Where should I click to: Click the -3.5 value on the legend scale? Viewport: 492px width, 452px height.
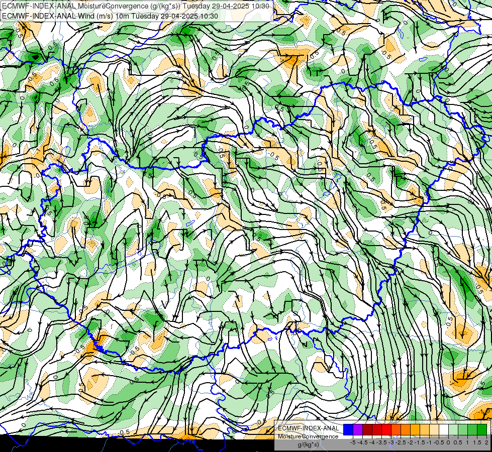click(x=381, y=442)
